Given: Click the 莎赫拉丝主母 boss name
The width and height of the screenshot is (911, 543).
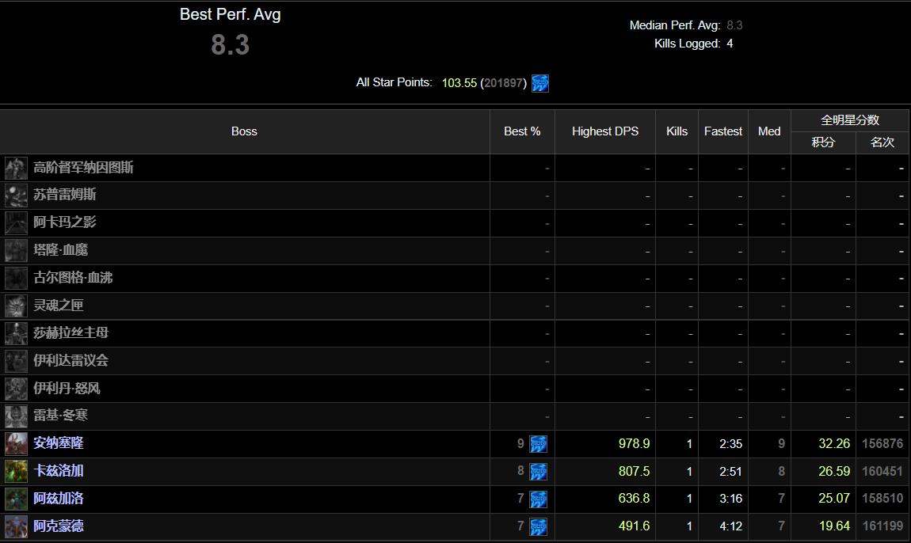Looking at the screenshot, I should click(x=71, y=333).
